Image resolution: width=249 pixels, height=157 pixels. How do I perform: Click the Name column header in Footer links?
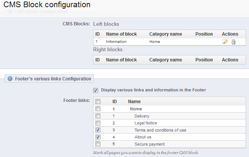[134, 102]
